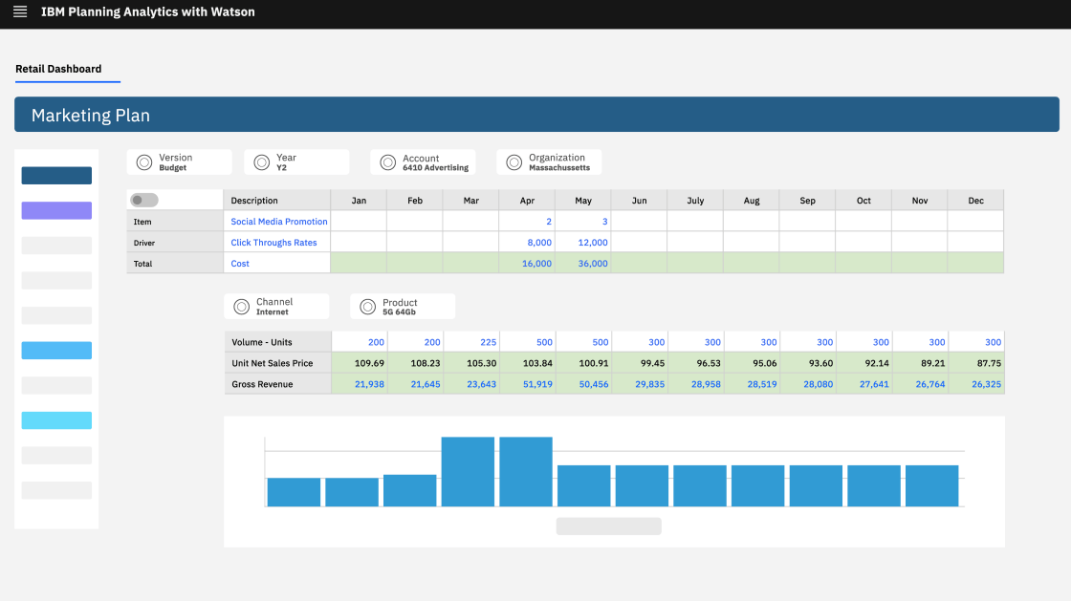
Task: Click Total cost 16,000 cell
Action: pos(527,264)
